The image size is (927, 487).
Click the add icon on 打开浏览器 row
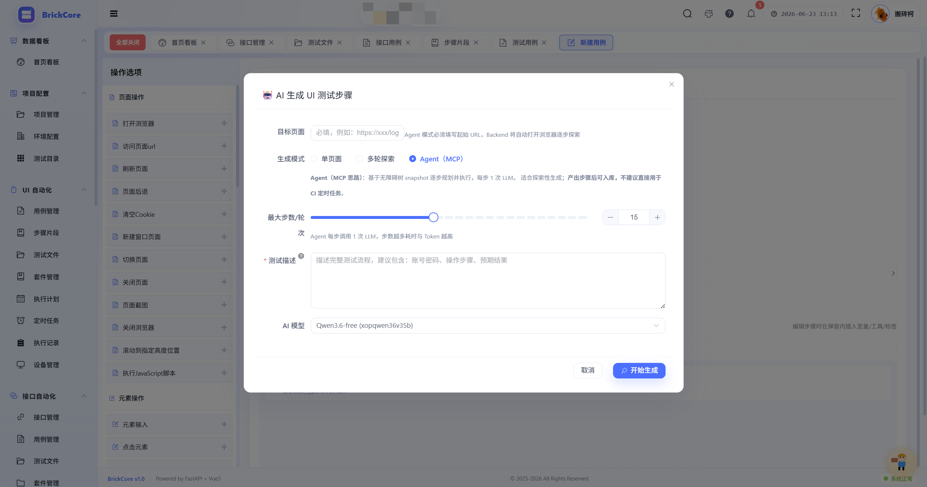[224, 123]
